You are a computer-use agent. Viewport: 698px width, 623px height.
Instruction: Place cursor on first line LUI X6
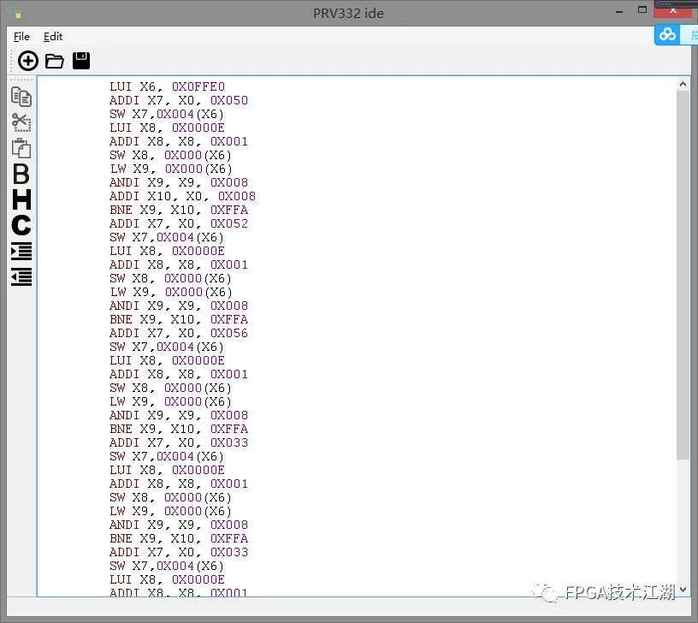pos(167,86)
